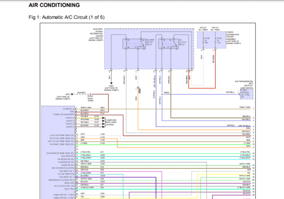Click the RH FLOOR TEMP SENS SIG label
The height and width of the screenshot is (199, 284).
coord(62,138)
